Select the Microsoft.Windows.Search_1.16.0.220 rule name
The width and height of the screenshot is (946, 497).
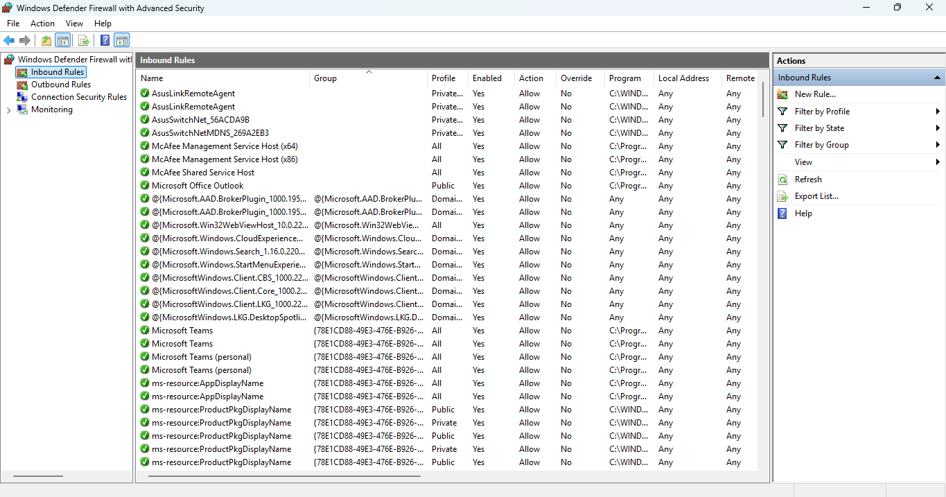tap(229, 252)
